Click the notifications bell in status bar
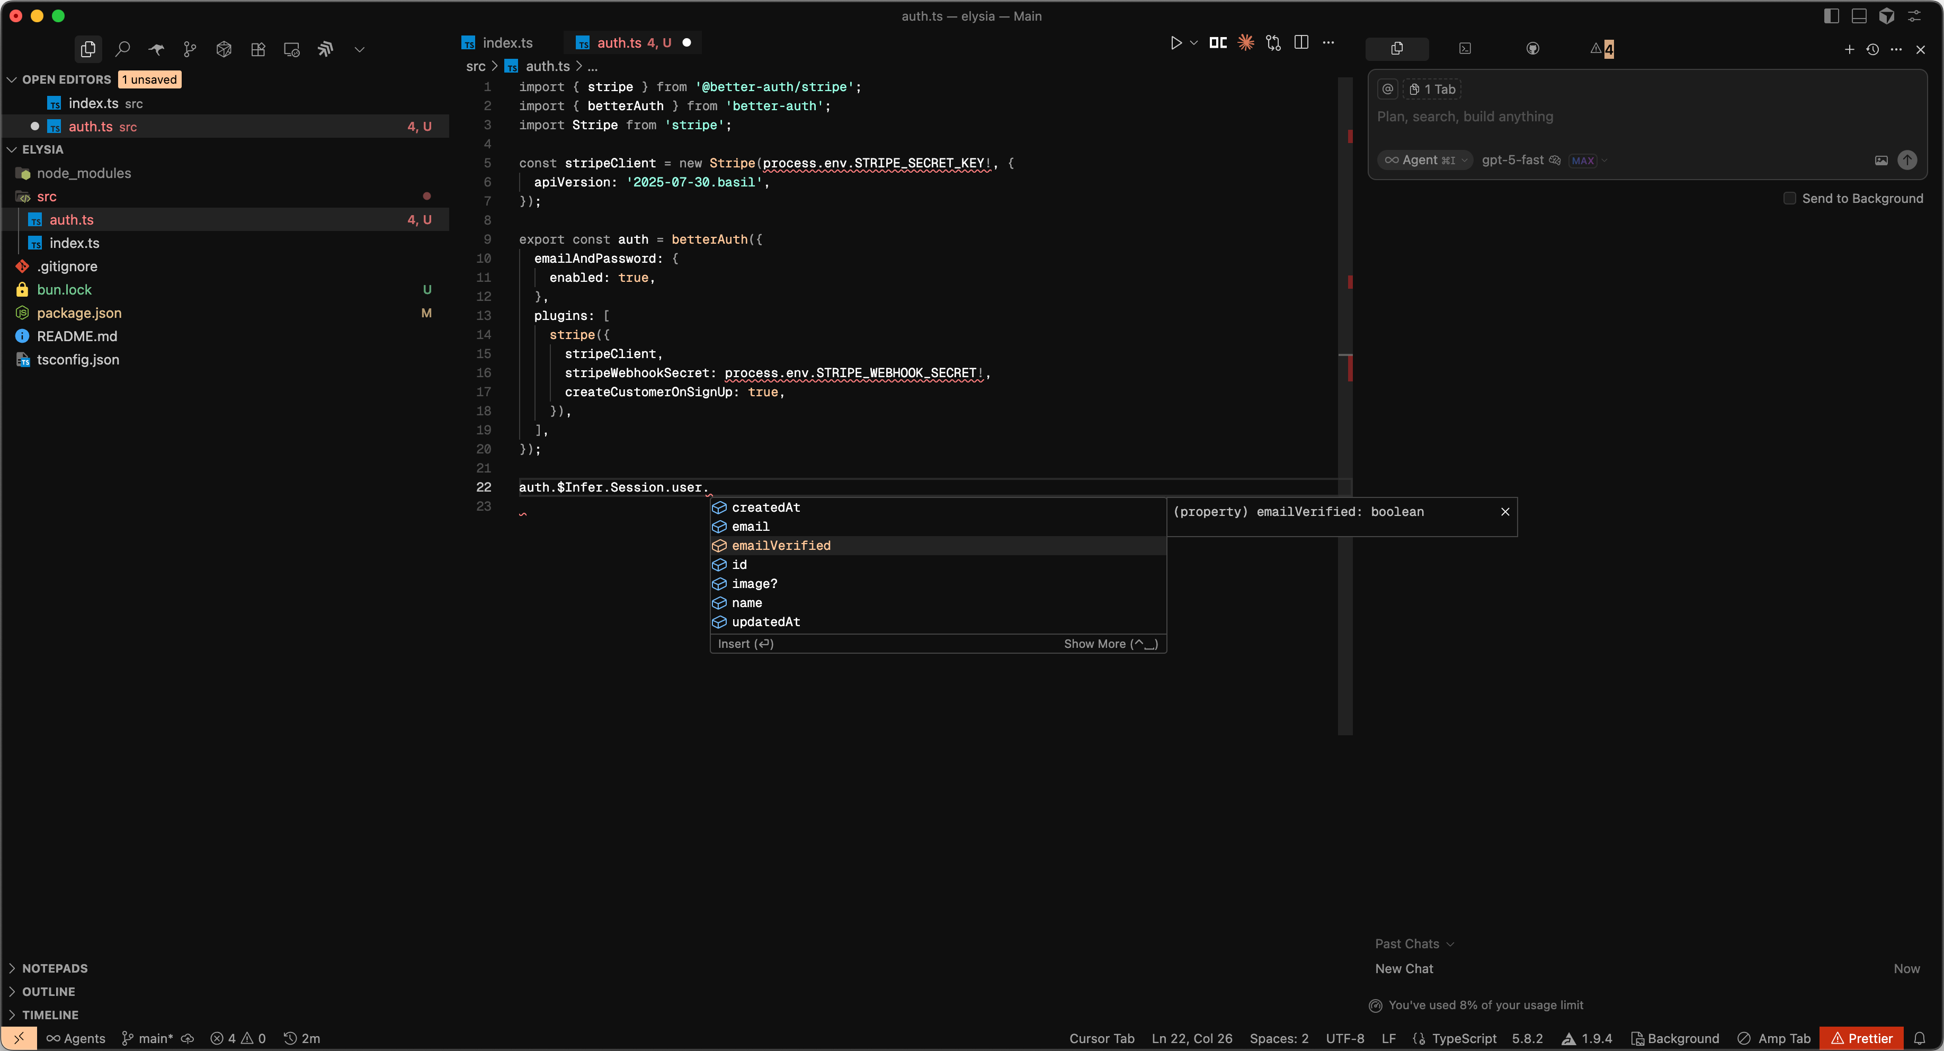 (1920, 1038)
